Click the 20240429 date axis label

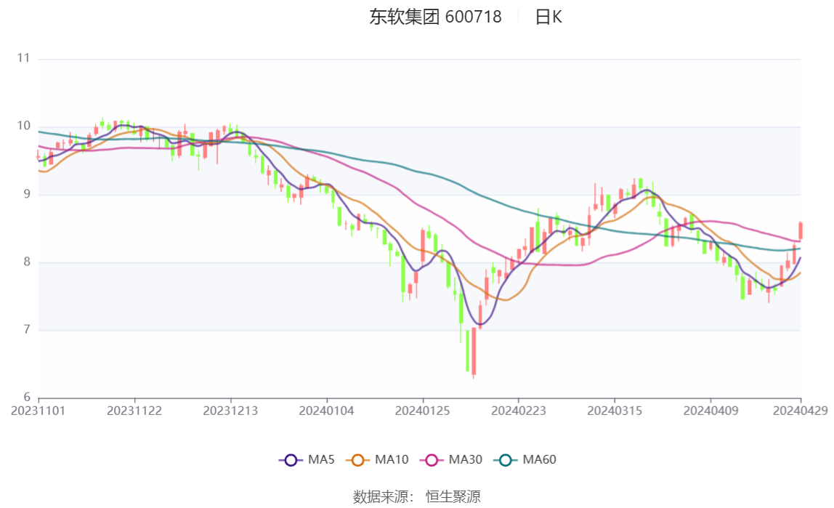[x=800, y=411]
